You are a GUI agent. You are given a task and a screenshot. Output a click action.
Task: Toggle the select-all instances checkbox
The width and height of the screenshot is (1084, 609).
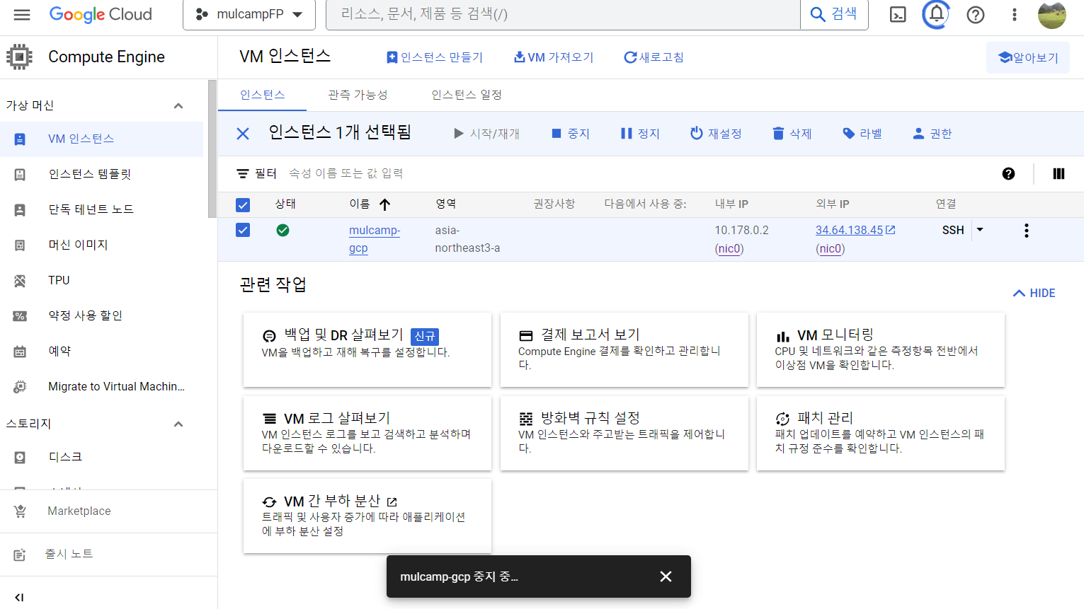point(243,205)
